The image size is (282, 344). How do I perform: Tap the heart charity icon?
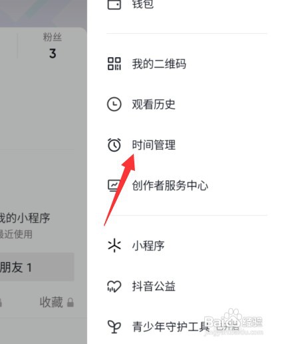(x=114, y=286)
